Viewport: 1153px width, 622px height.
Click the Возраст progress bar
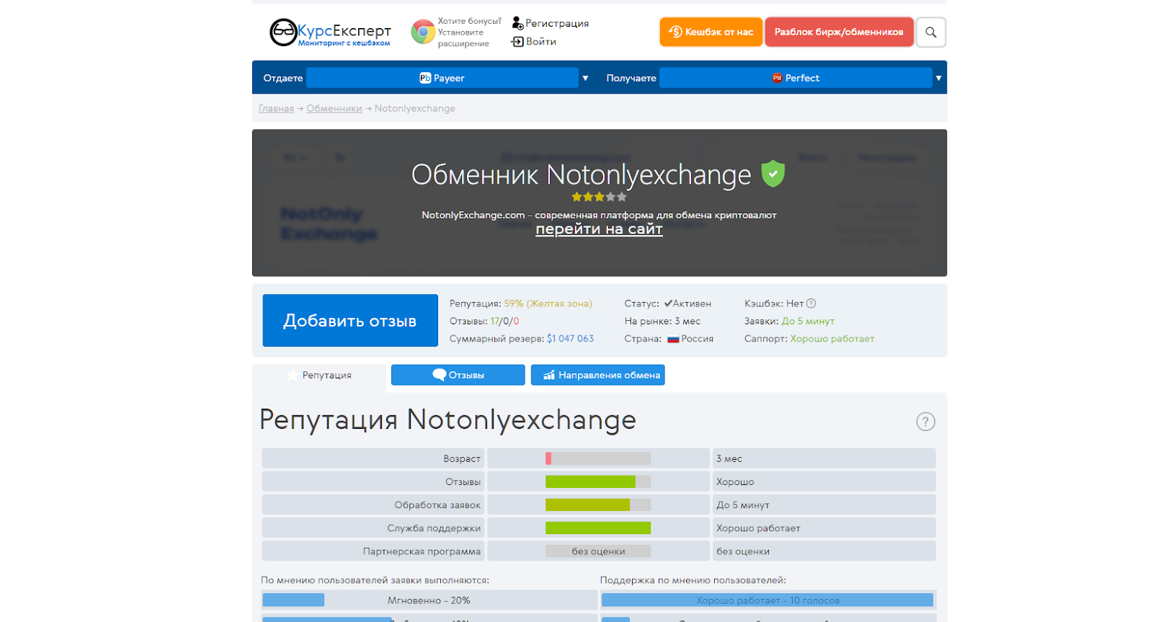[x=598, y=458]
